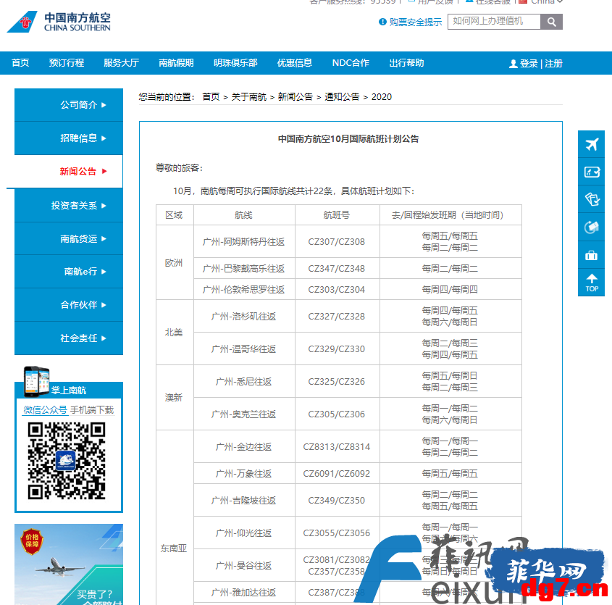Image resolution: width=612 pixels, height=605 pixels.
Task: Click the 广州-悉尼往返 route cell
Action: (244, 382)
